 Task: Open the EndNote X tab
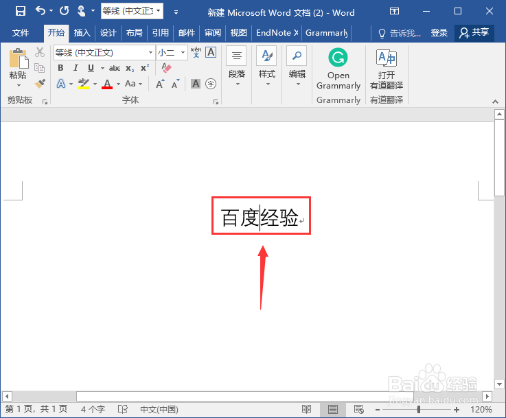277,33
